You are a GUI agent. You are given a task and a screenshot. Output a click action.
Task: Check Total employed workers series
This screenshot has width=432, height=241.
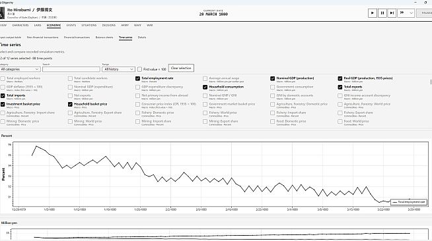3,79
